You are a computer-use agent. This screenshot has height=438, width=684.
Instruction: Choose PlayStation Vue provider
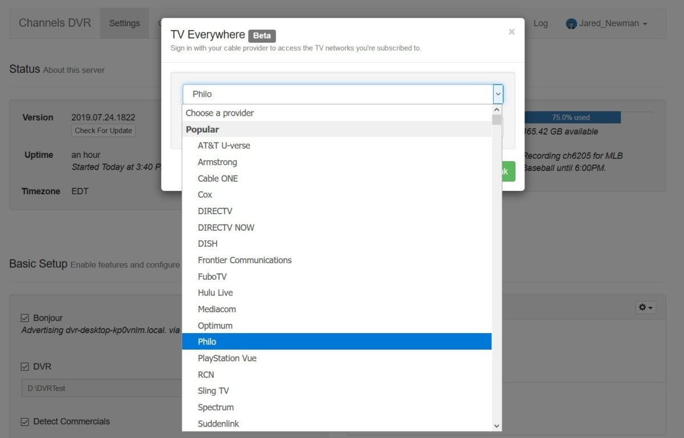point(337,358)
